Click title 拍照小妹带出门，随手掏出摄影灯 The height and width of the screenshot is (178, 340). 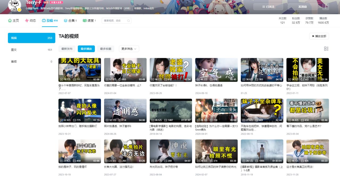(x=78, y=126)
